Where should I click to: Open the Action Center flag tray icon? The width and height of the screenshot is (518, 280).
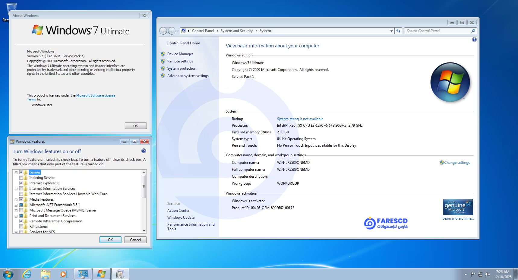coord(473,274)
